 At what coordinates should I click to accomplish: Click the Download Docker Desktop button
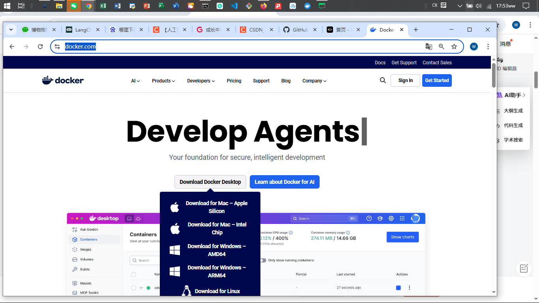coord(210,182)
